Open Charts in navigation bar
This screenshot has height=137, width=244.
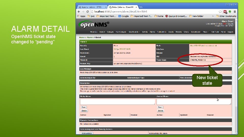186,32
